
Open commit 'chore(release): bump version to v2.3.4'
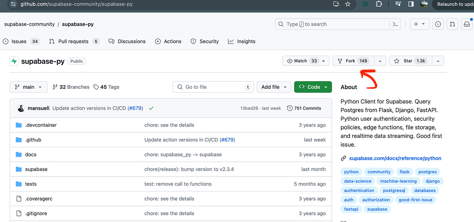(x=189, y=169)
